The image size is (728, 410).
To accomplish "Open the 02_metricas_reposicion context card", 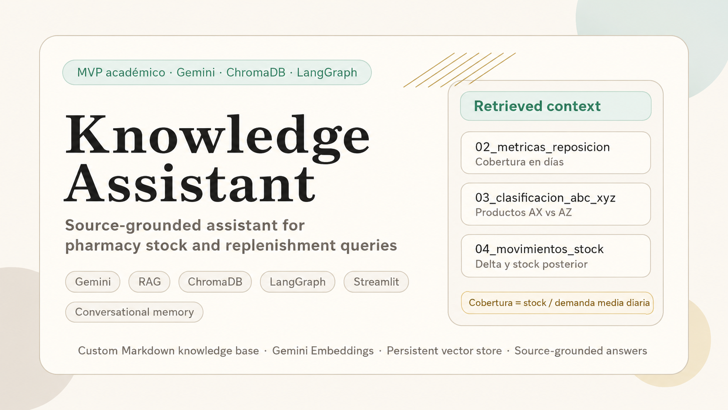I will 556,153.
